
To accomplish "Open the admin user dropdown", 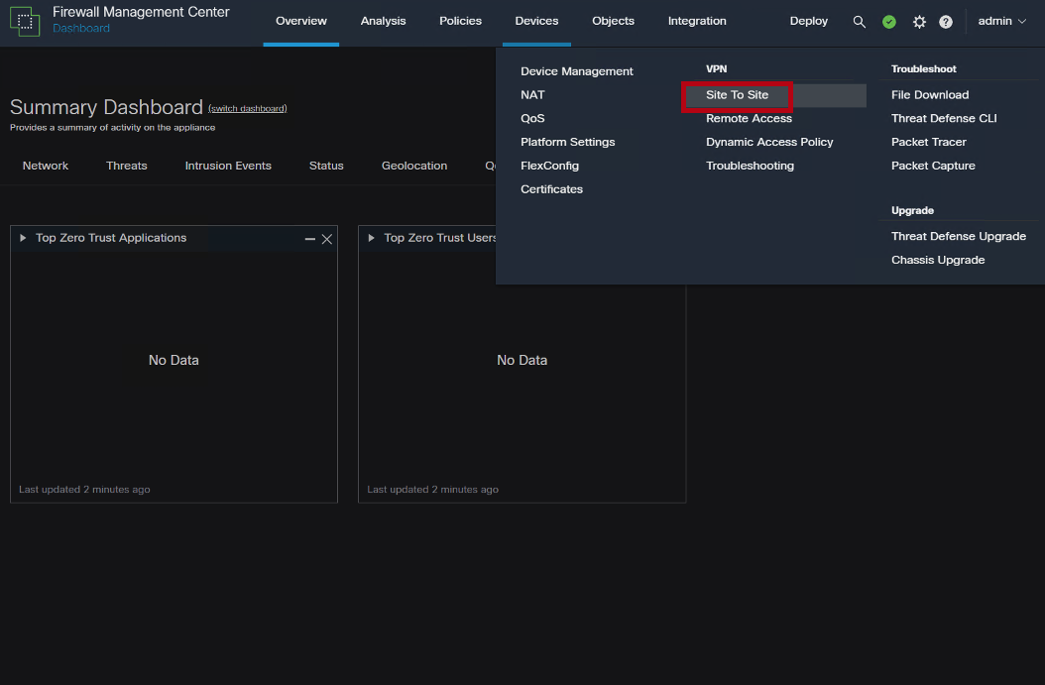I will pyautogui.click(x=1001, y=22).
